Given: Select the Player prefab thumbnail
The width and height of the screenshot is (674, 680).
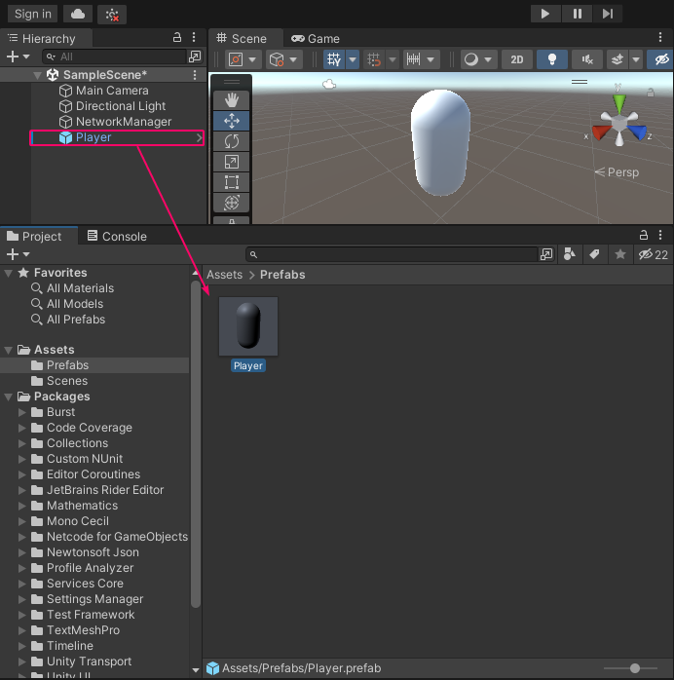Looking at the screenshot, I should (248, 327).
